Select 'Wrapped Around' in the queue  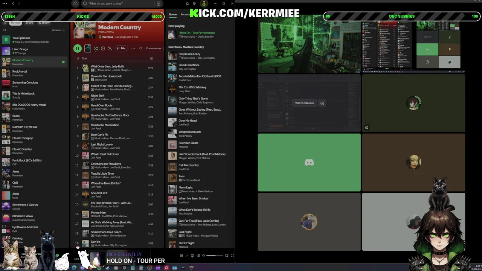point(199,134)
